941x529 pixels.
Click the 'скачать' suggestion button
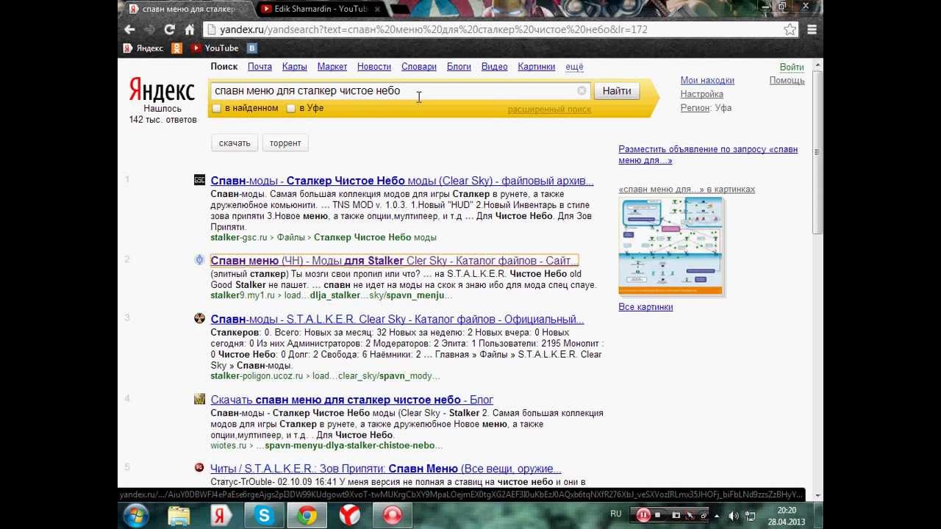235,143
